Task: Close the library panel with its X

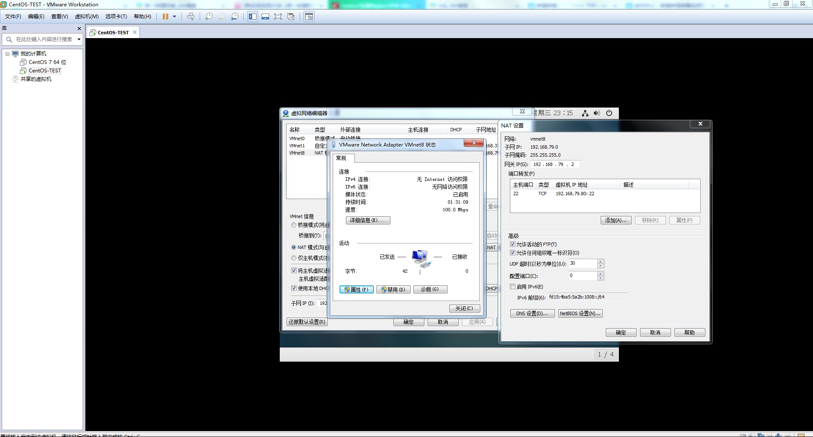Action: (79, 28)
